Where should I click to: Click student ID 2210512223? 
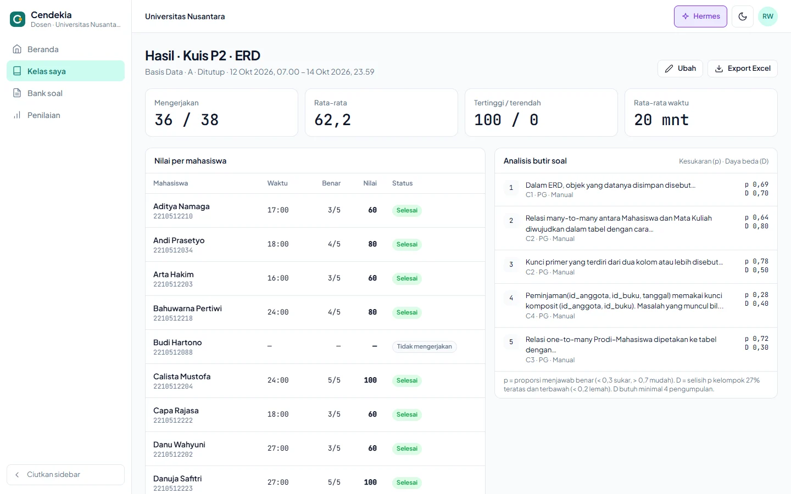pos(173,489)
